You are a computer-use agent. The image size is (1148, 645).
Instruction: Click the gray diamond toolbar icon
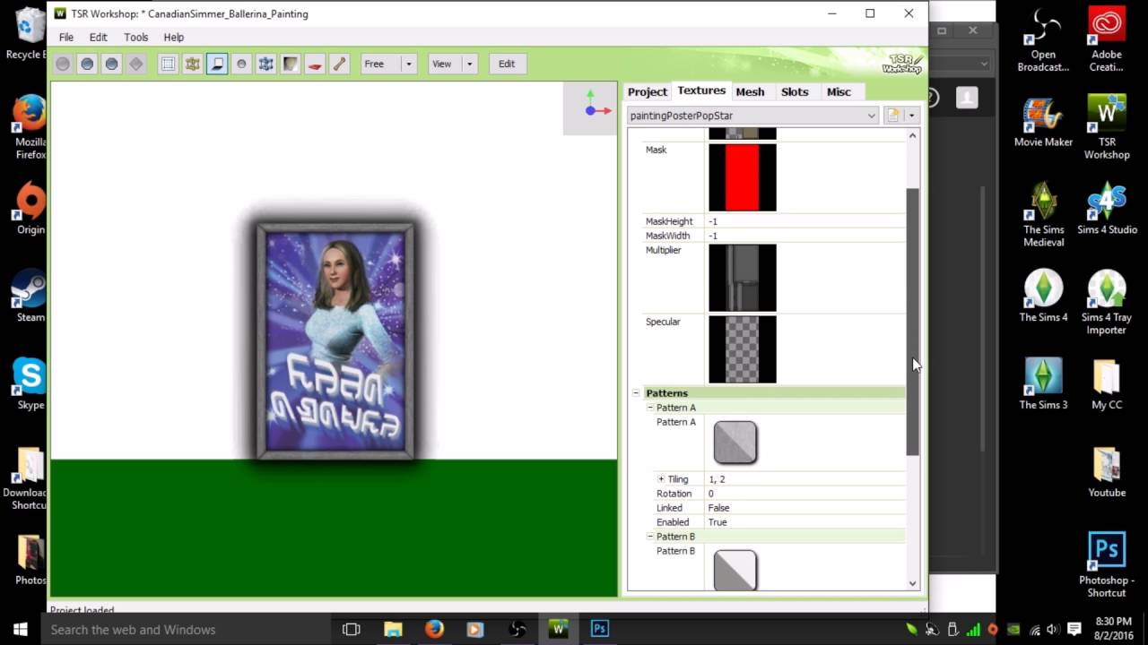click(x=136, y=64)
